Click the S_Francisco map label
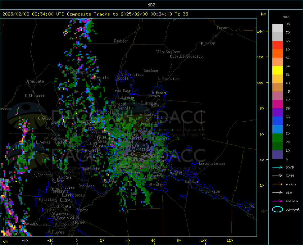Screen dimensions: 303x245 click(x=132, y=74)
